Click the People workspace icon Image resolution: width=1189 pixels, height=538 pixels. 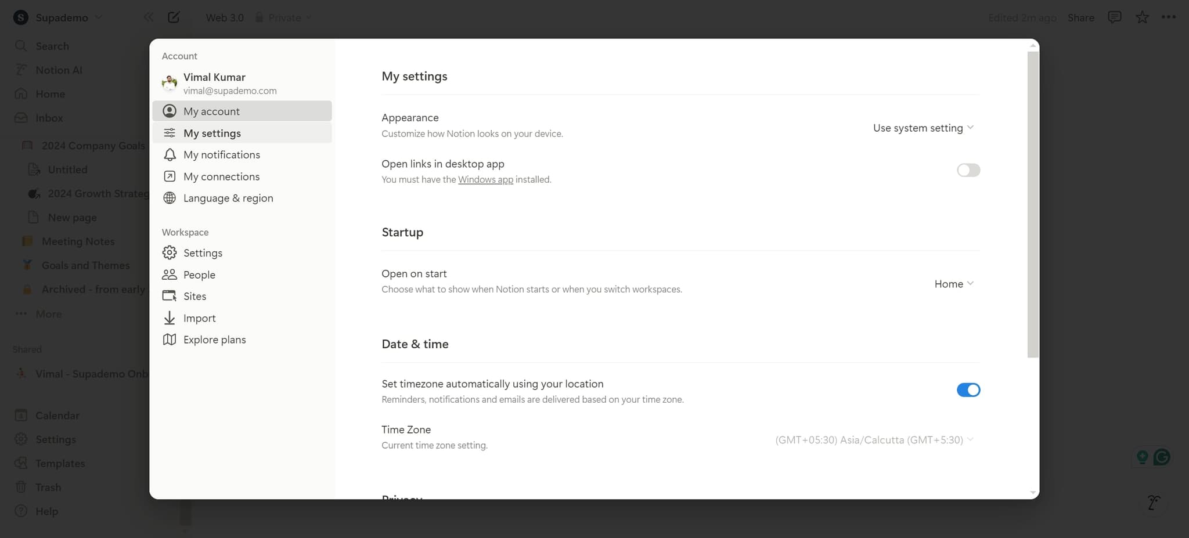(x=169, y=275)
